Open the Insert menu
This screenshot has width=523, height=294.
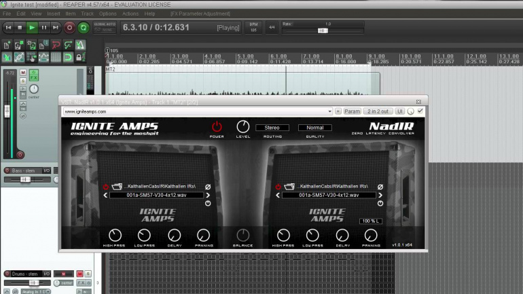(54, 14)
